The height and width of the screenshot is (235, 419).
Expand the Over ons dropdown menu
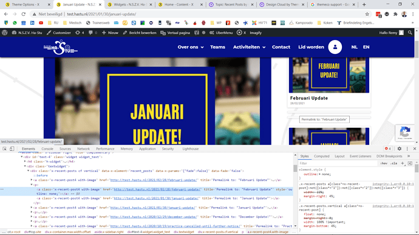[191, 47]
